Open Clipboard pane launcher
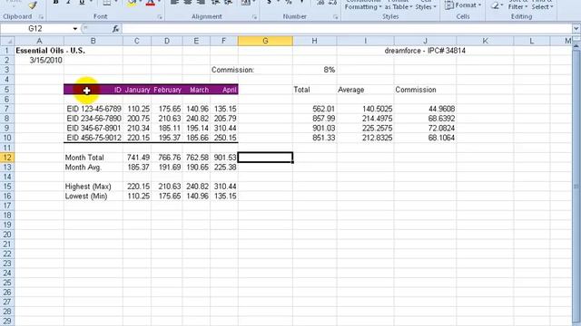The image size is (581, 326). tap(41, 17)
